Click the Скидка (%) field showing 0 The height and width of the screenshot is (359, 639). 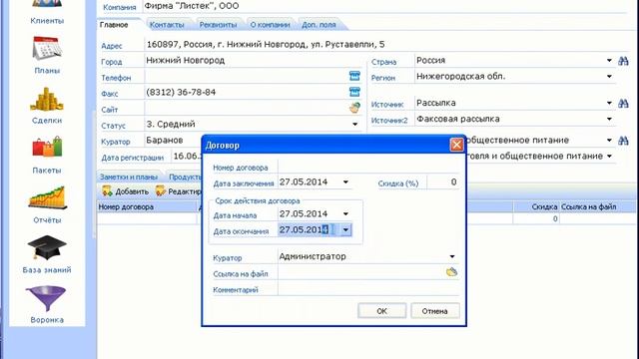pyautogui.click(x=443, y=182)
